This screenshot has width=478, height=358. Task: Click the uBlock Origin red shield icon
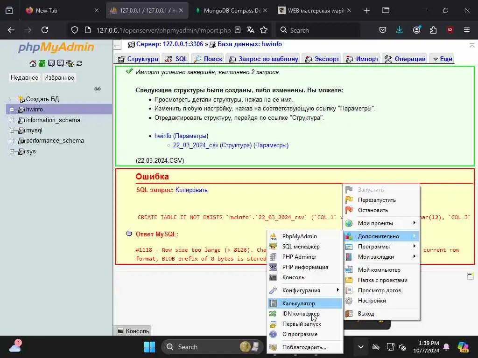click(x=450, y=30)
